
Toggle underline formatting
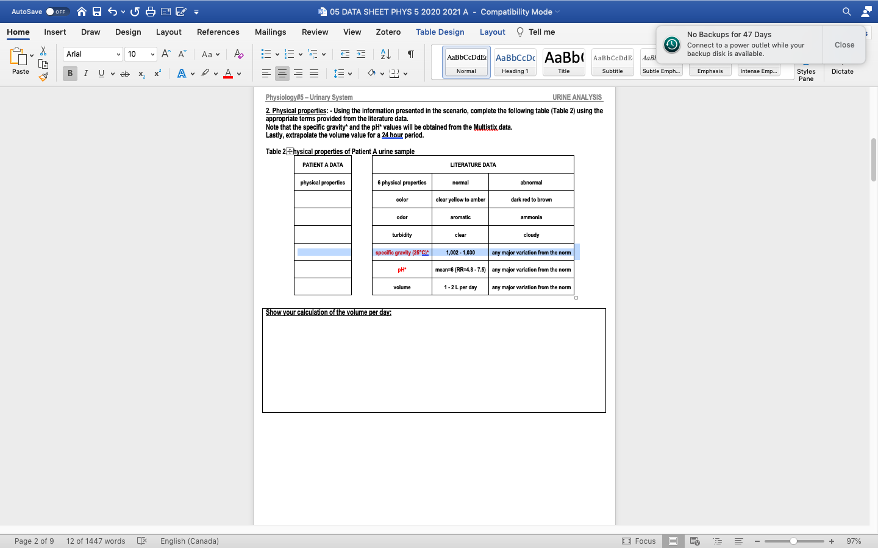point(101,74)
